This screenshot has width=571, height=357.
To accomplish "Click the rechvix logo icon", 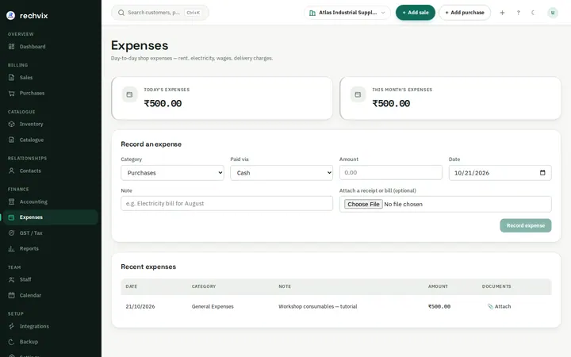I will [11, 15].
